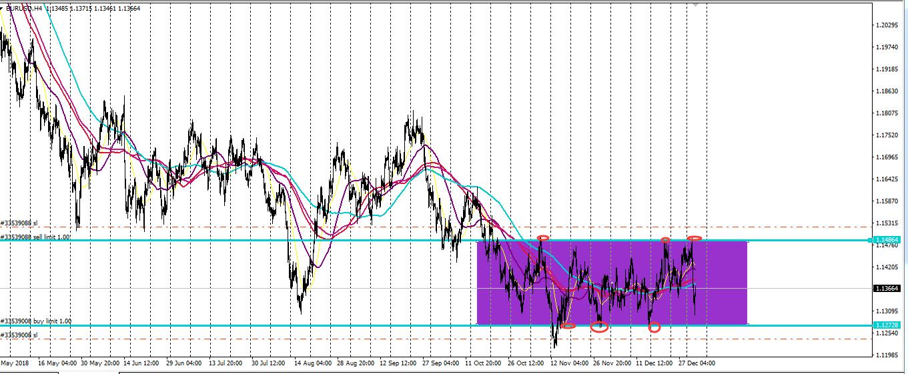
Task: Click the EURUSD,H4 chart title text
Action: (x=25, y=8)
